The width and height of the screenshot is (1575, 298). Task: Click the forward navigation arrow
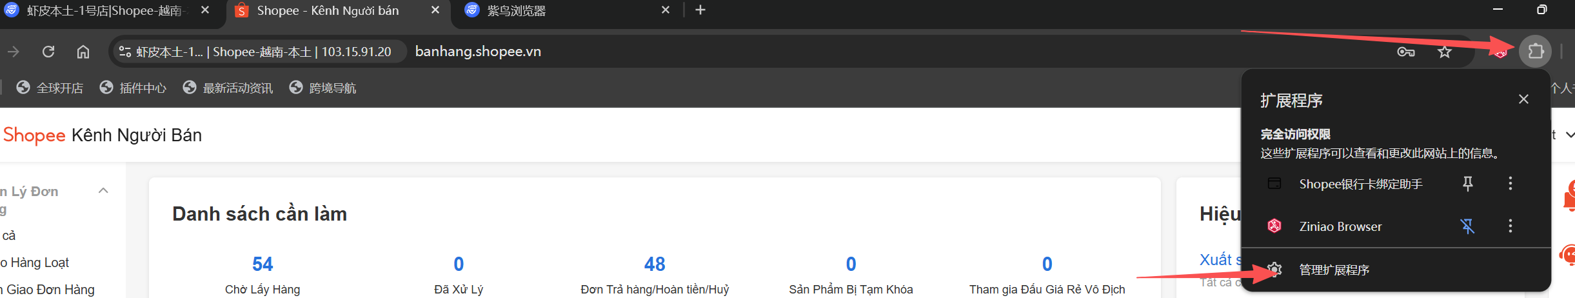[14, 52]
